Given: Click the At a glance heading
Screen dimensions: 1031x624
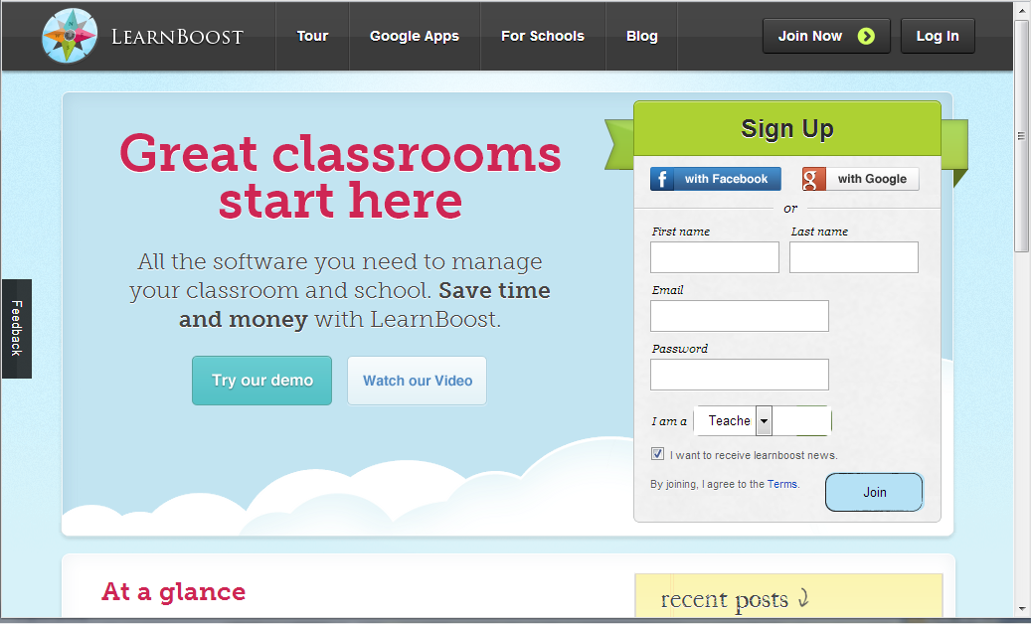Looking at the screenshot, I should tap(174, 591).
